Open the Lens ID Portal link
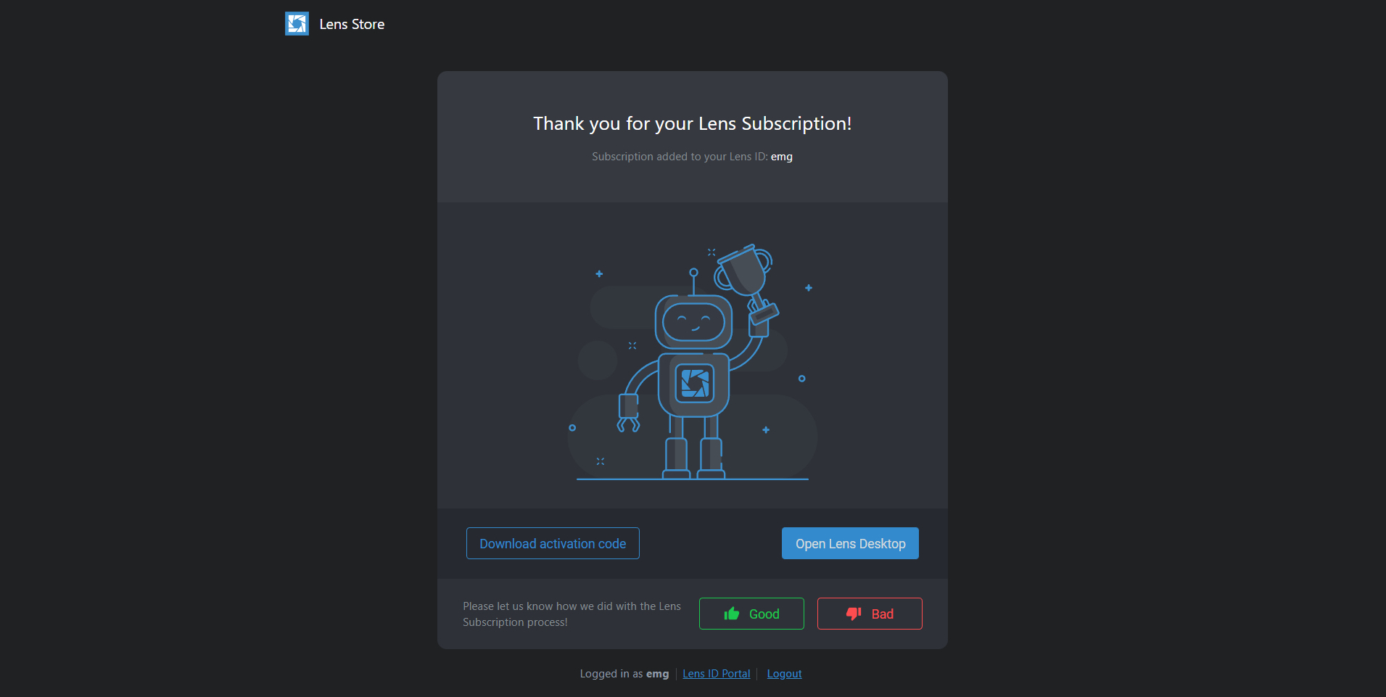Image resolution: width=1386 pixels, height=697 pixels. (x=716, y=674)
